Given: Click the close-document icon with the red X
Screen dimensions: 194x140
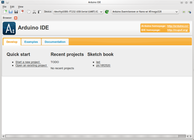Looking at the screenshot, I should point(22,12).
